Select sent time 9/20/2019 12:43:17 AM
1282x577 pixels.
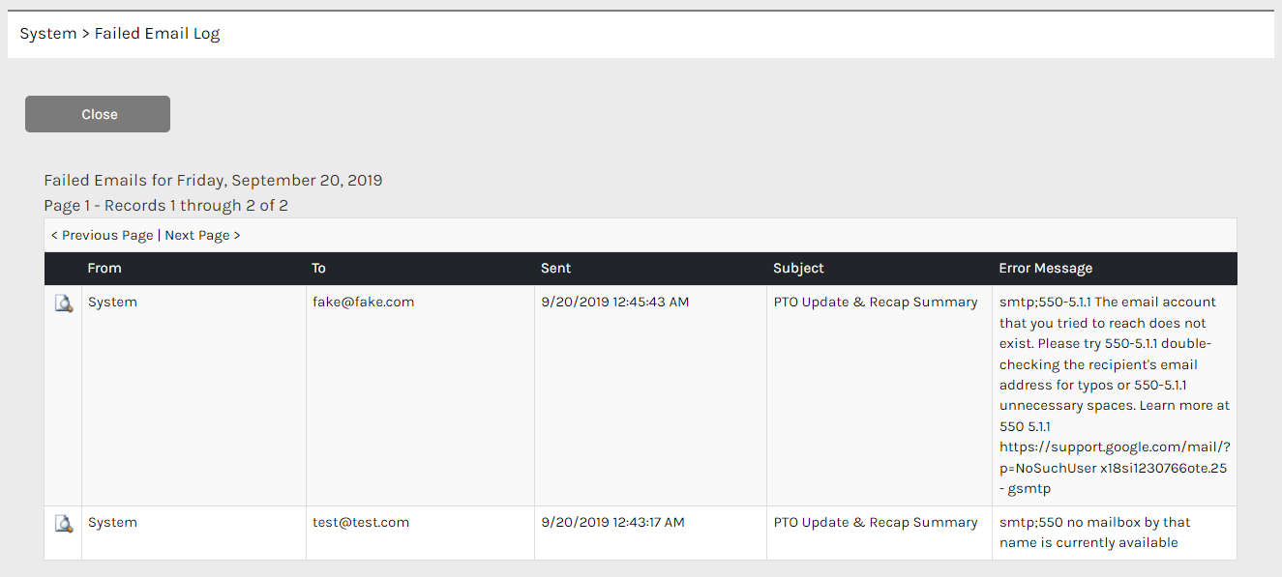tap(612, 522)
